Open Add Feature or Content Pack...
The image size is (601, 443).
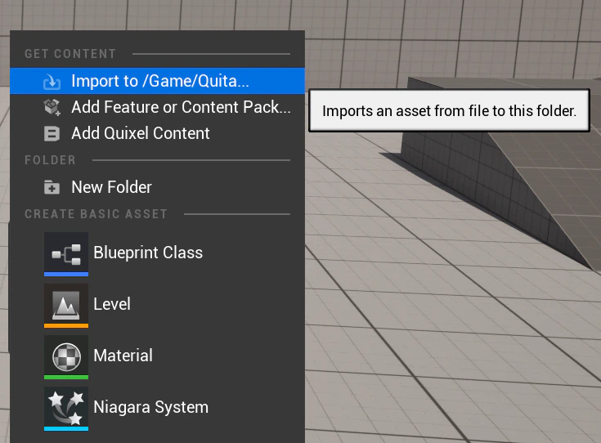click(158, 107)
